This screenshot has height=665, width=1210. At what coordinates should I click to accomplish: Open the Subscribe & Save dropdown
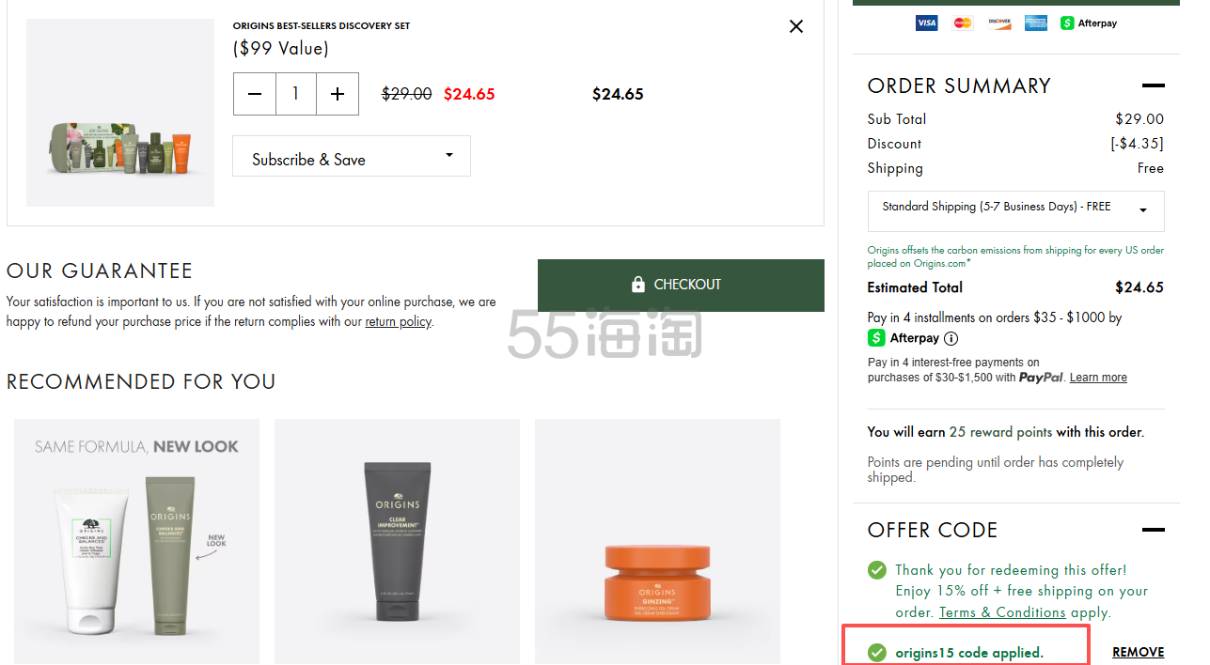[352, 157]
